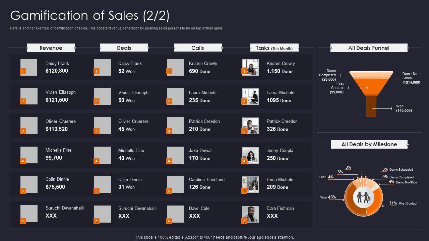The height and width of the screenshot is (241, 429).
Task: Select Daisy Frank's $120,800 revenue value
Action: tap(57, 71)
